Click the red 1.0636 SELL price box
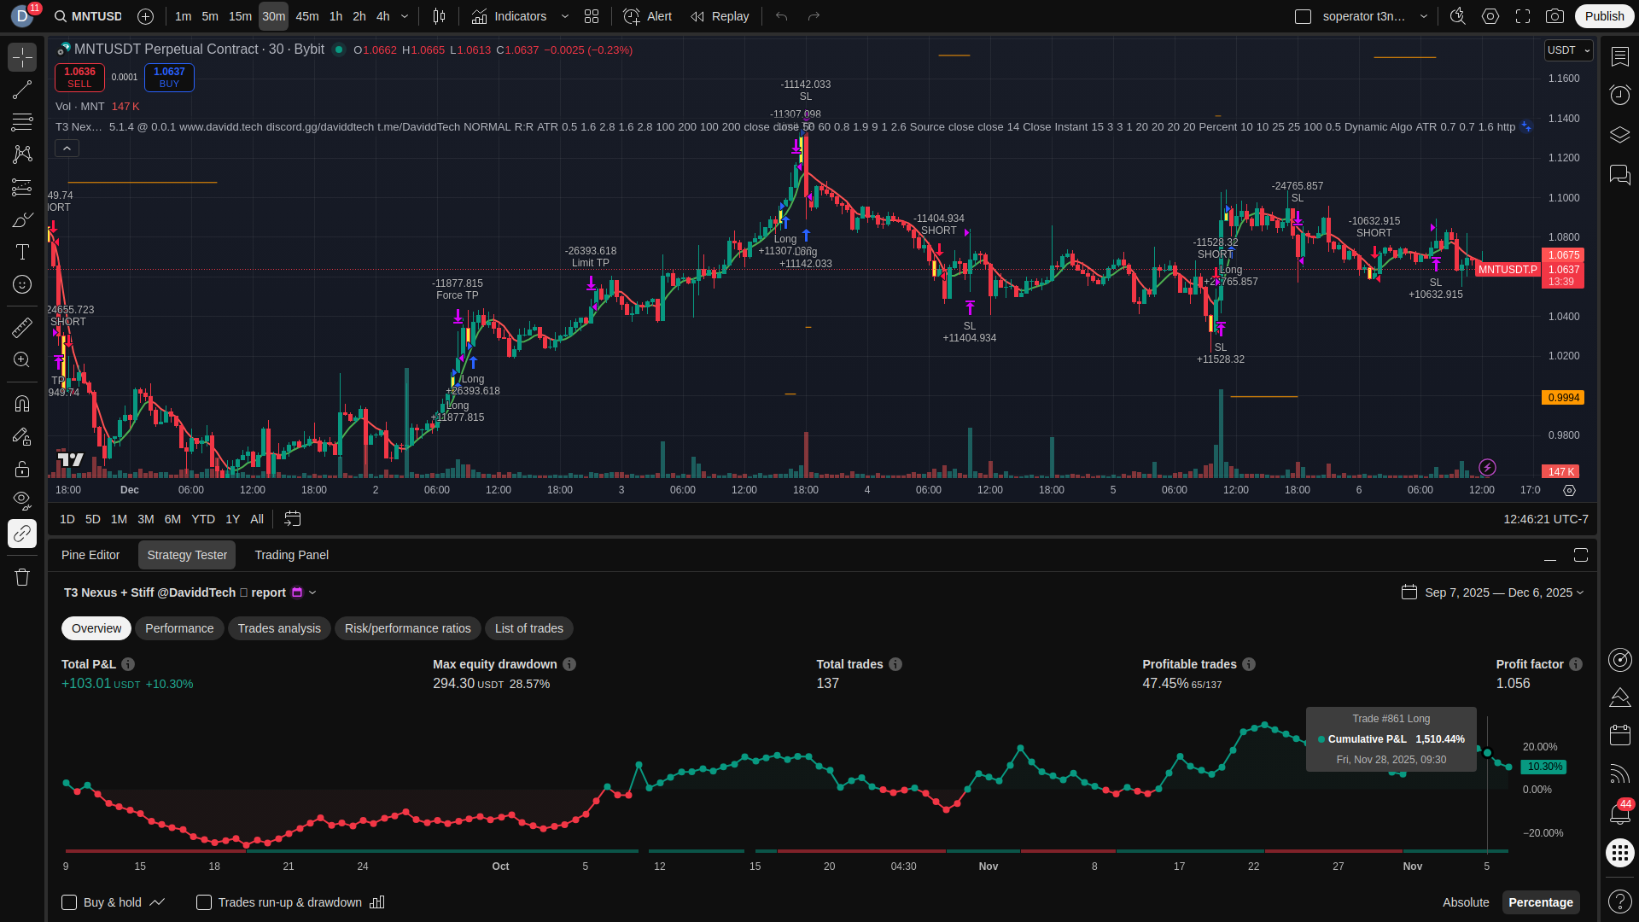This screenshot has width=1639, height=922. tap(79, 77)
